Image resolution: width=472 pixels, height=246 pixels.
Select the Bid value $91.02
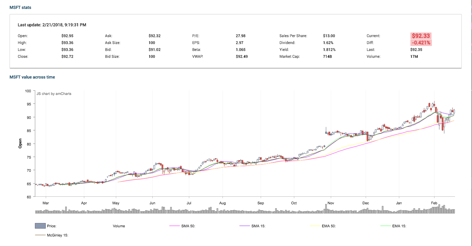pyautogui.click(x=155, y=50)
